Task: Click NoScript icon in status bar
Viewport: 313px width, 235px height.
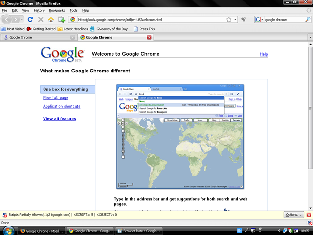Action: pyautogui.click(x=5, y=215)
